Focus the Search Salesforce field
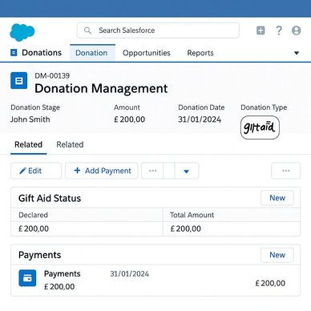The height and width of the screenshot is (311, 311). (x=158, y=30)
